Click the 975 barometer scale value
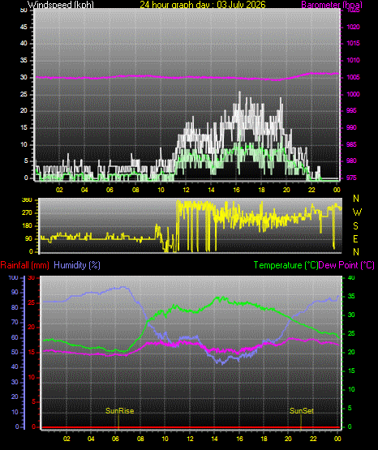The width and height of the screenshot is (378, 450). click(x=351, y=178)
